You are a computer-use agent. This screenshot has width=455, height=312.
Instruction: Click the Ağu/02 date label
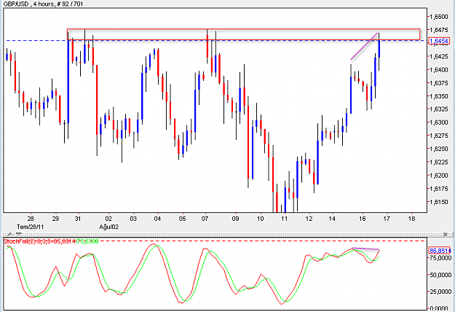[x=108, y=227]
